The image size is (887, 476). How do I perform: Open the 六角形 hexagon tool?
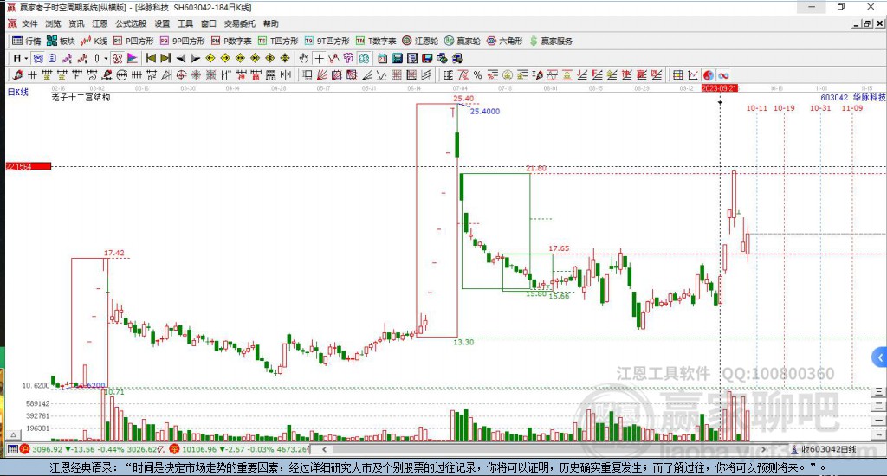coord(505,41)
